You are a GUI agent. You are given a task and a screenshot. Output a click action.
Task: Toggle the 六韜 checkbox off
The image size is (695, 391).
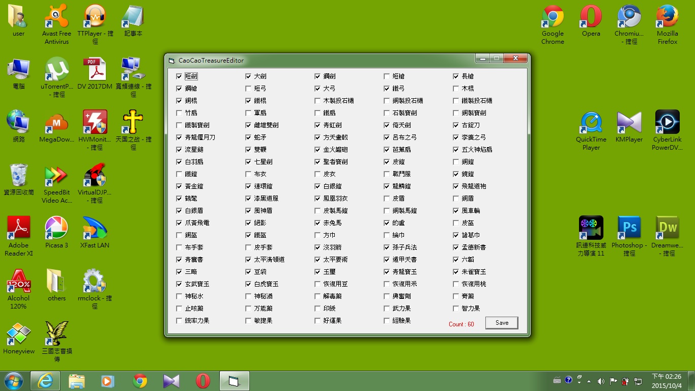point(456,260)
